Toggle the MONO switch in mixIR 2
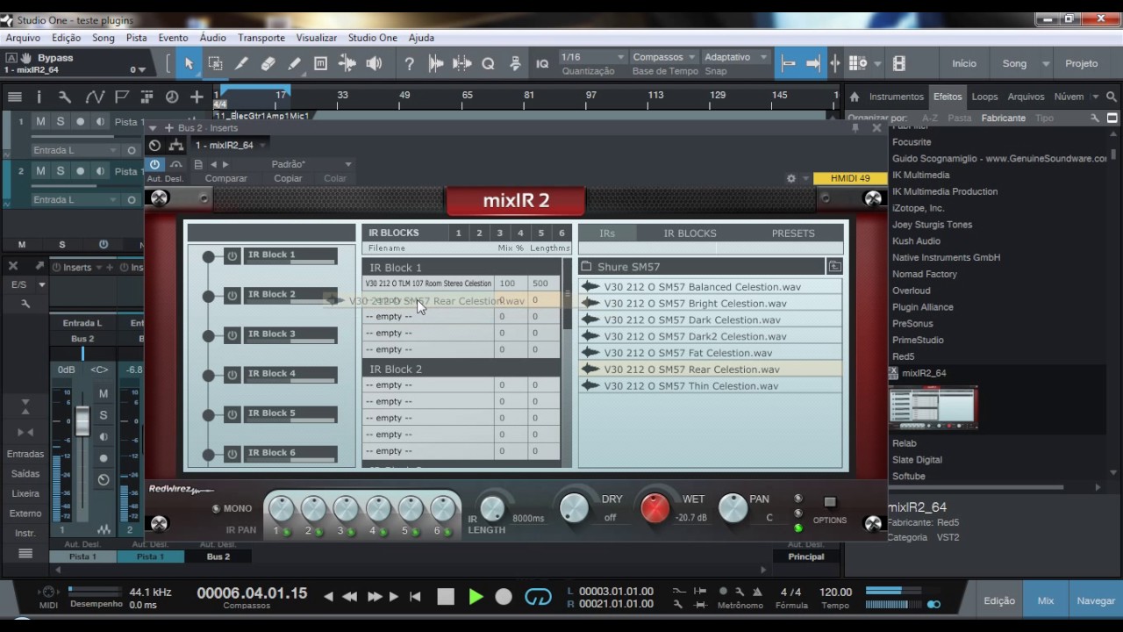1123x632 pixels. coord(216,508)
